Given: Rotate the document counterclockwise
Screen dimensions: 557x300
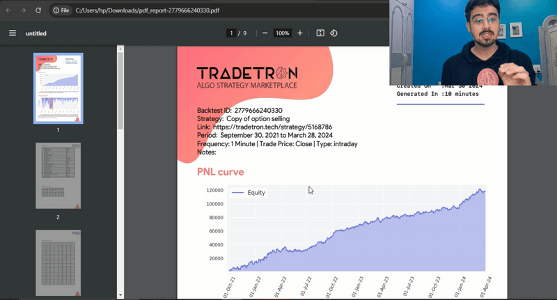Looking at the screenshot, I should click(334, 33).
